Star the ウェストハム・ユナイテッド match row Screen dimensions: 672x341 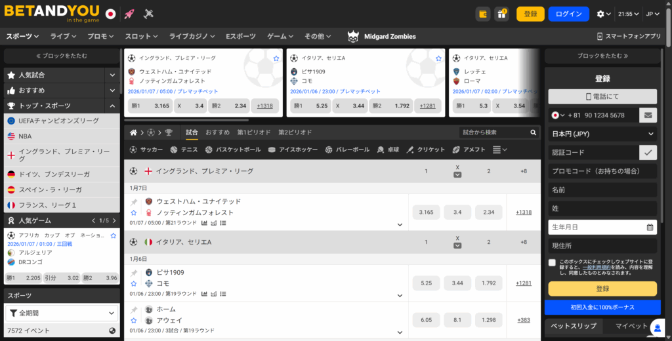[134, 212]
